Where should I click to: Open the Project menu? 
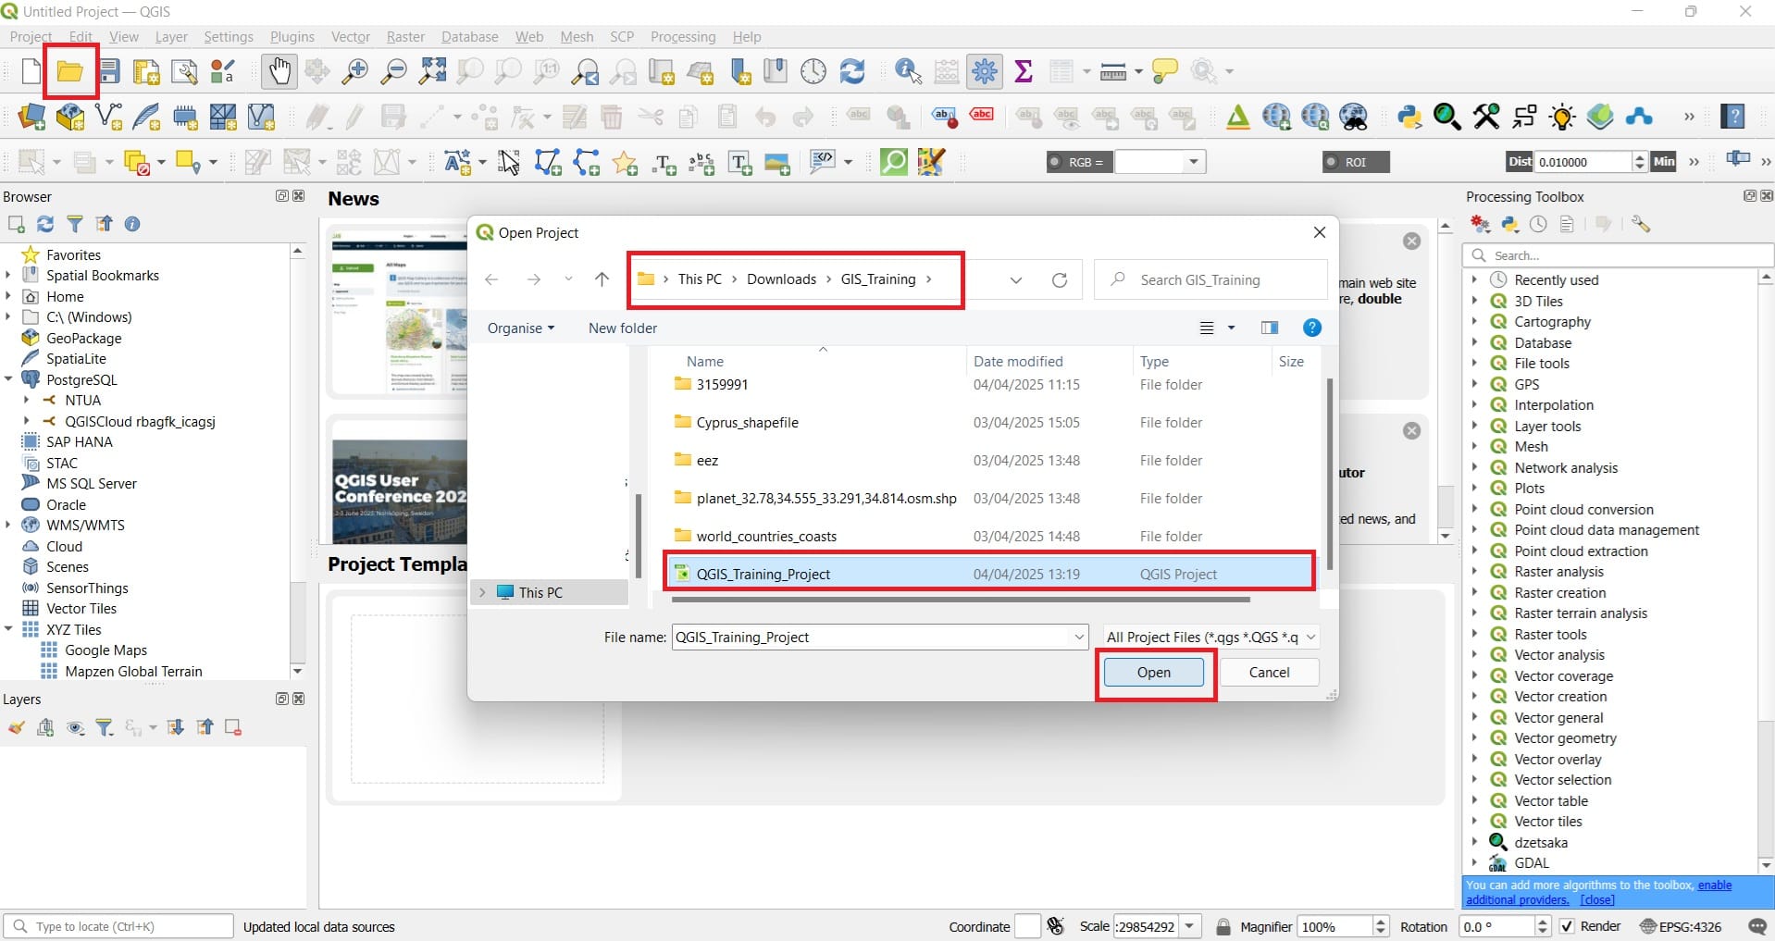pyautogui.click(x=31, y=37)
